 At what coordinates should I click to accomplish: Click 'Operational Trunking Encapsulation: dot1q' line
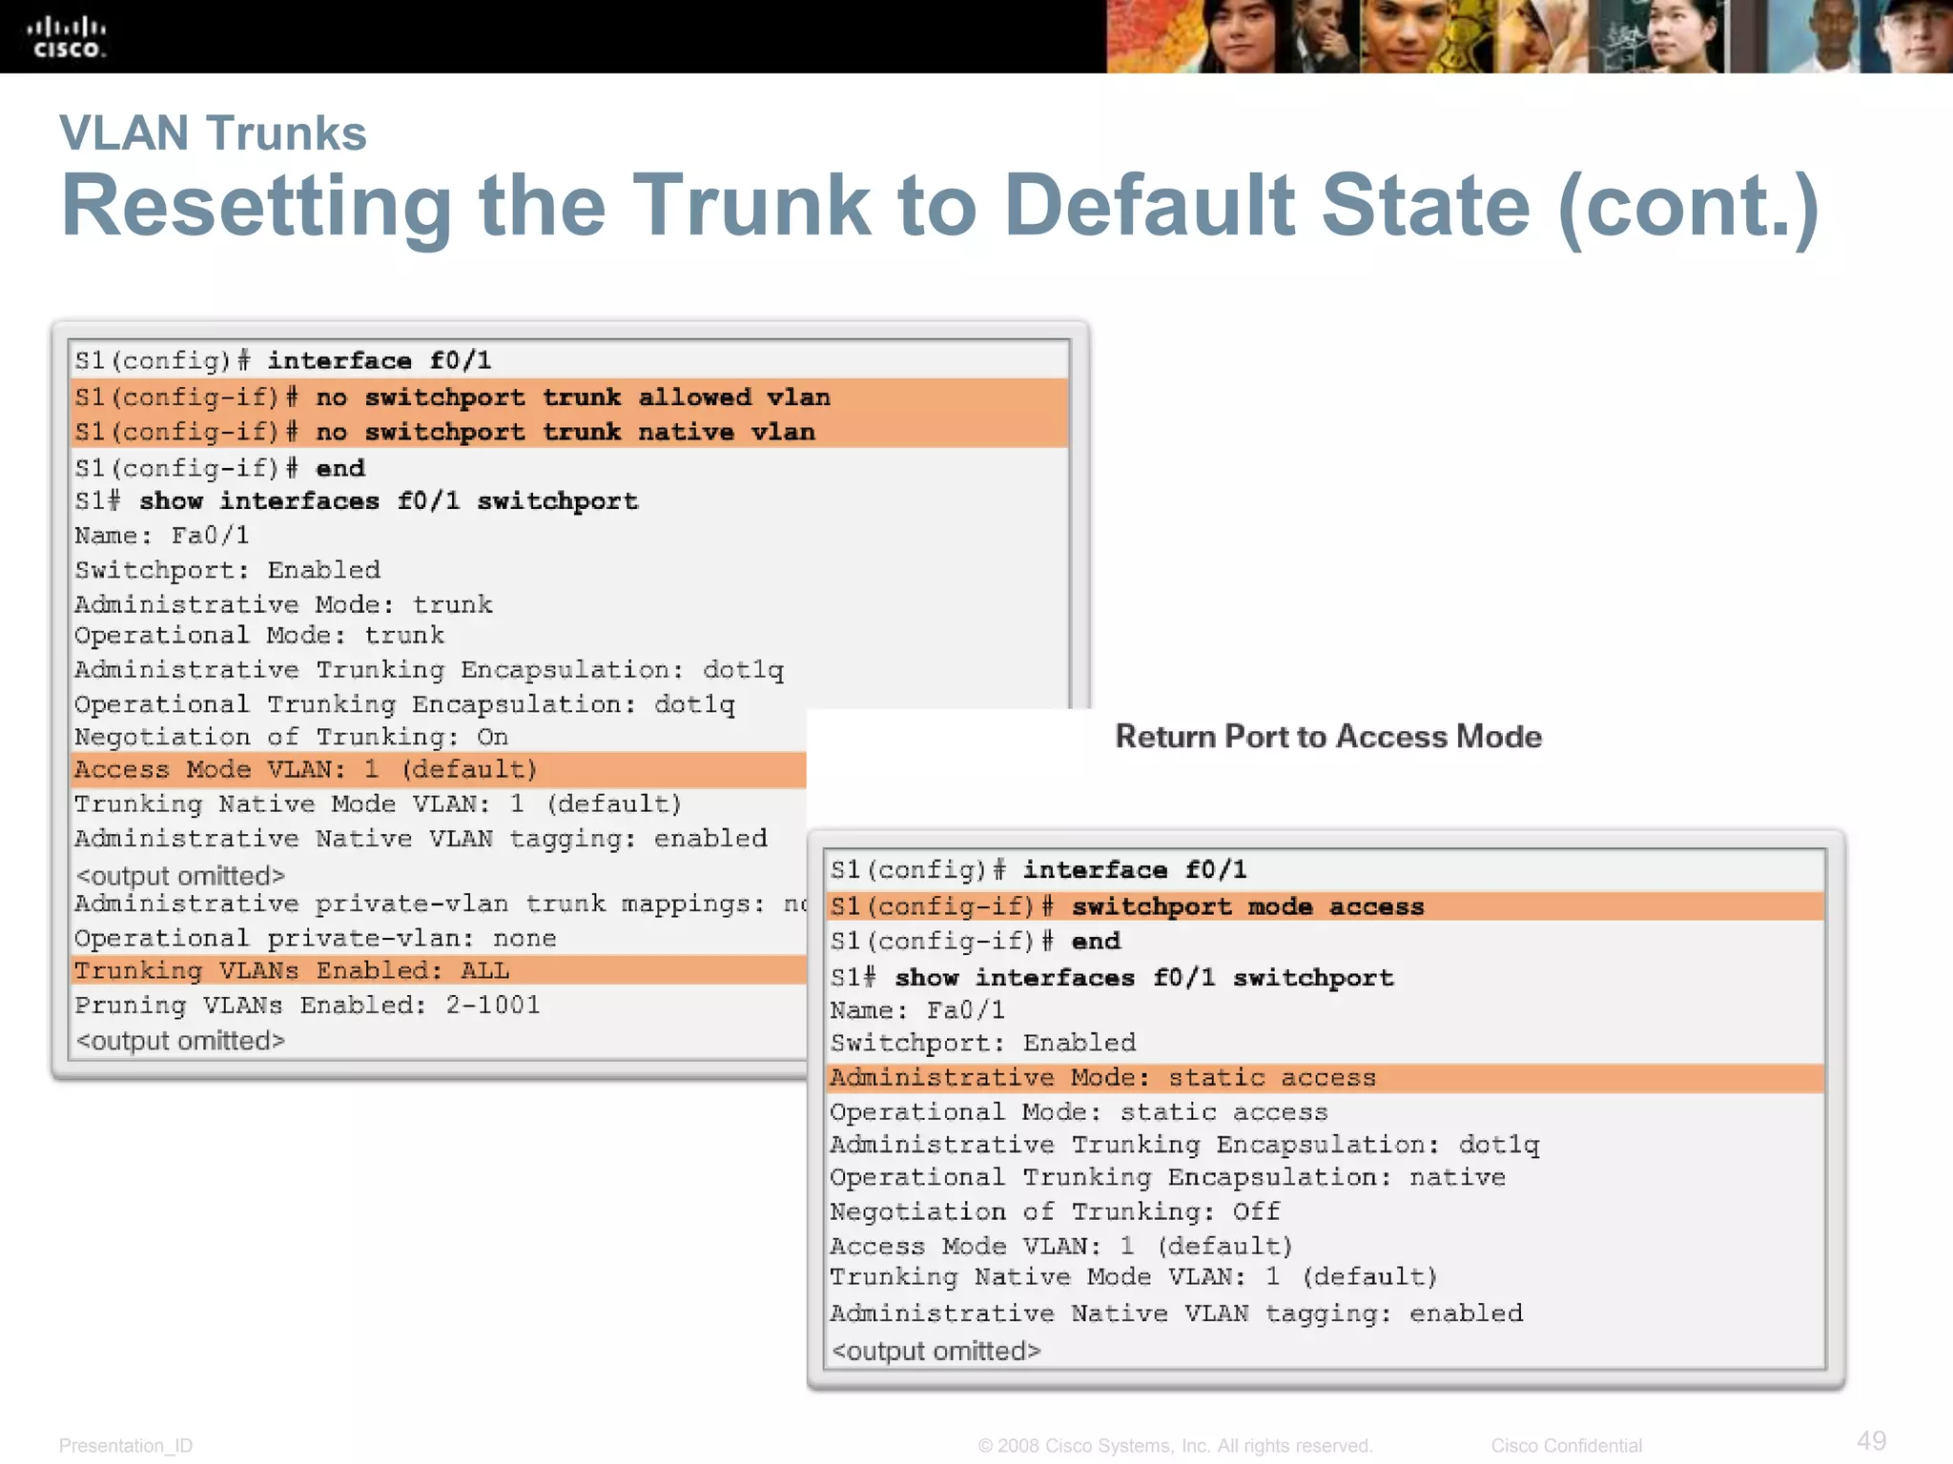404,704
